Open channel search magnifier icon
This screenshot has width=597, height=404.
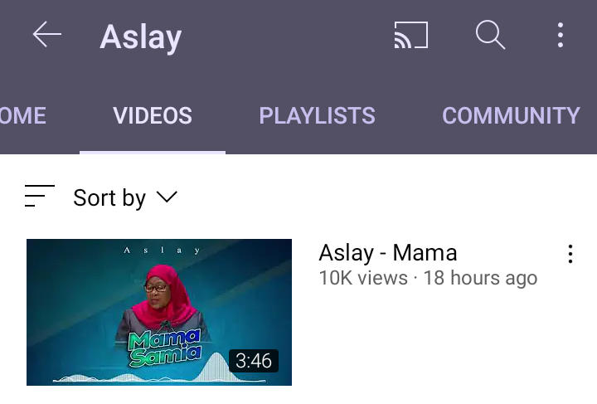(x=490, y=35)
